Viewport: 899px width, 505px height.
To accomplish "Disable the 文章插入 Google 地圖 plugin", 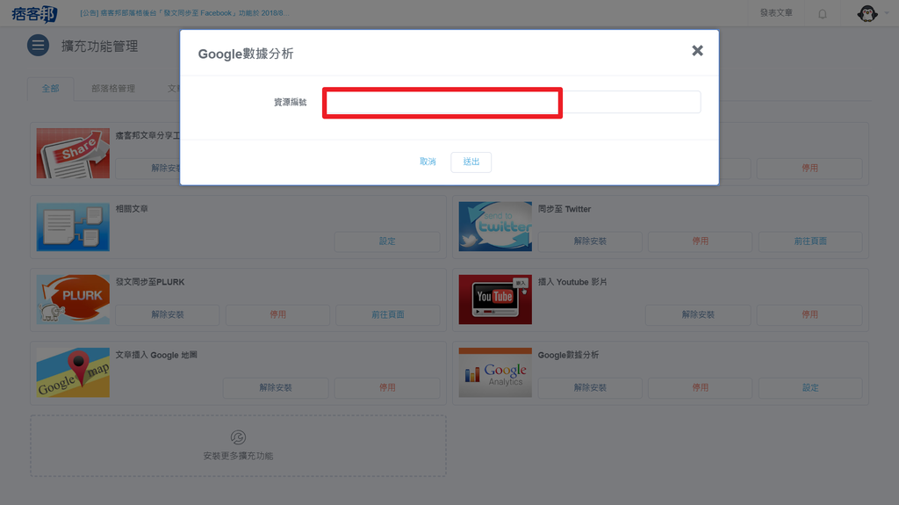I will (387, 387).
